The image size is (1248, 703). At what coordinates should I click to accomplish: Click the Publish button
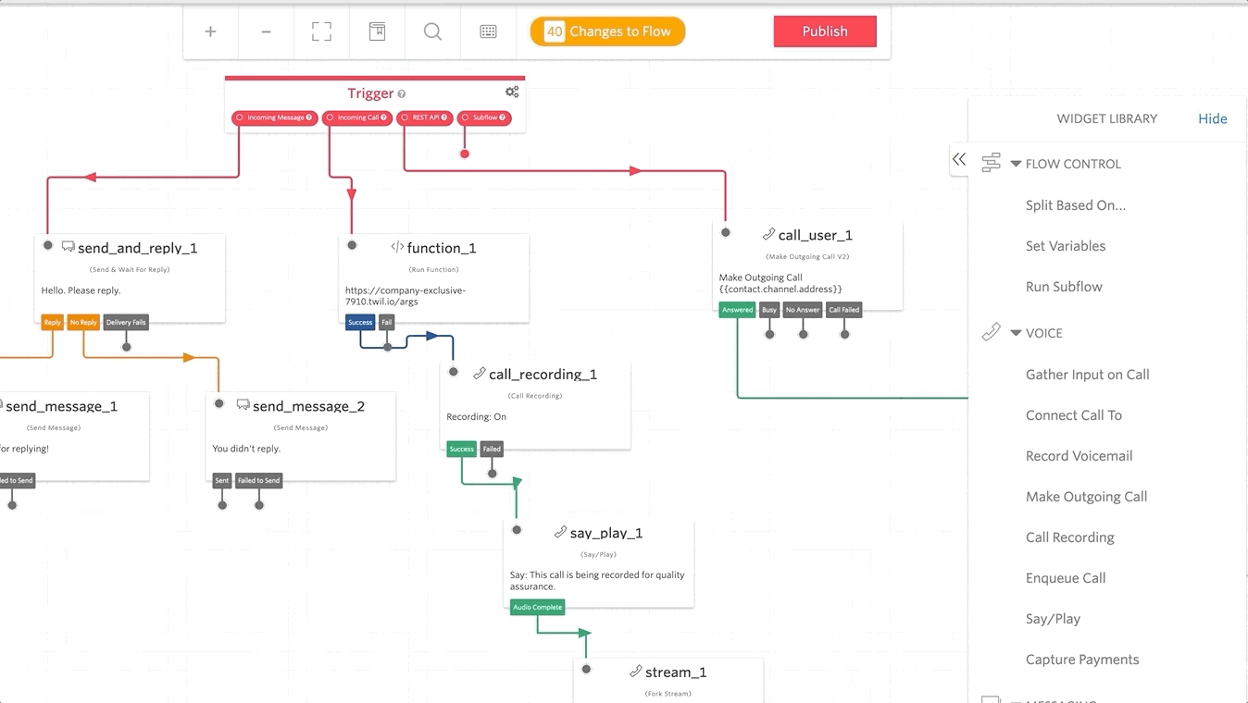coord(825,31)
